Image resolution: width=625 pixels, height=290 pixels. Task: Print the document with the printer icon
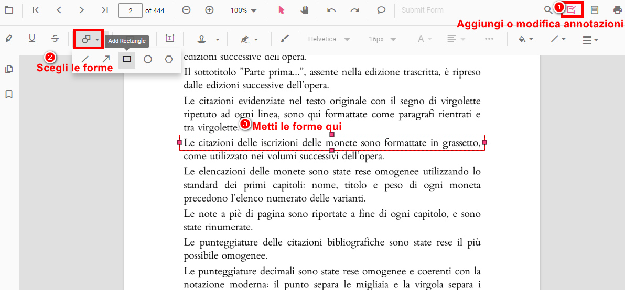pyautogui.click(x=618, y=10)
